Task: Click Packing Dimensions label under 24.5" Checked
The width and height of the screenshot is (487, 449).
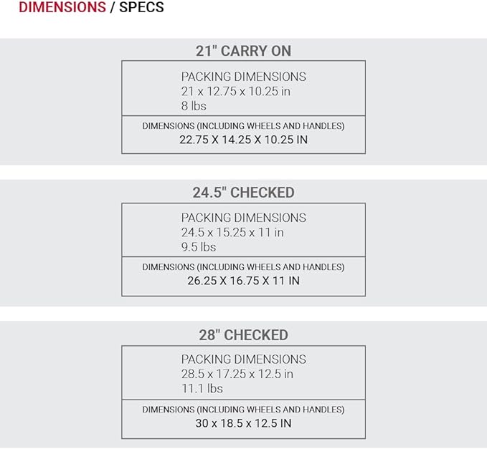Action: click(x=243, y=218)
